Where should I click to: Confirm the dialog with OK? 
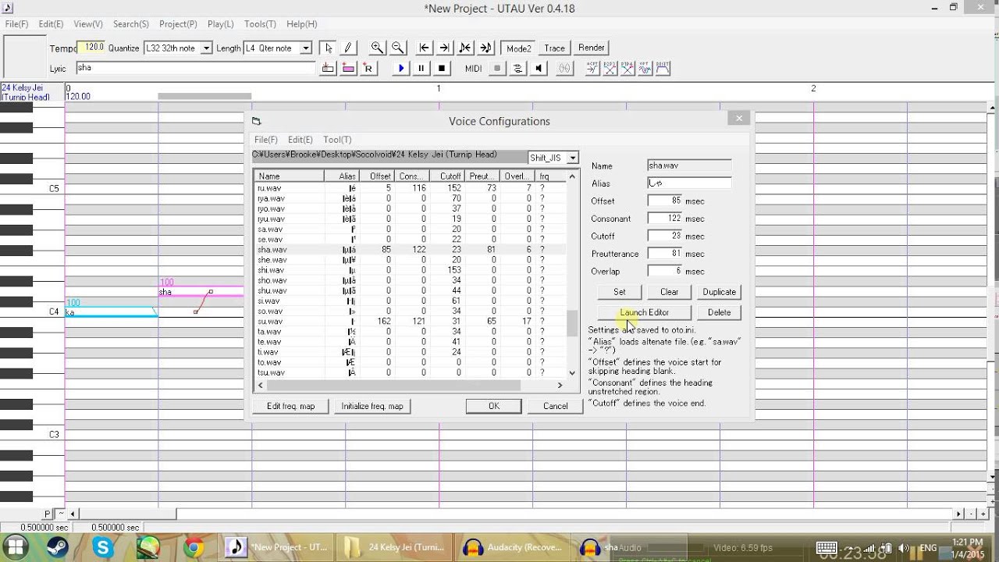coord(494,406)
